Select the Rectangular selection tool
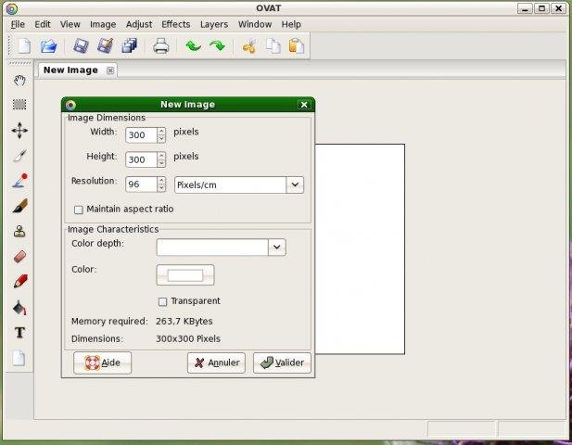Screen dimensions: 572x445 pos(19,105)
